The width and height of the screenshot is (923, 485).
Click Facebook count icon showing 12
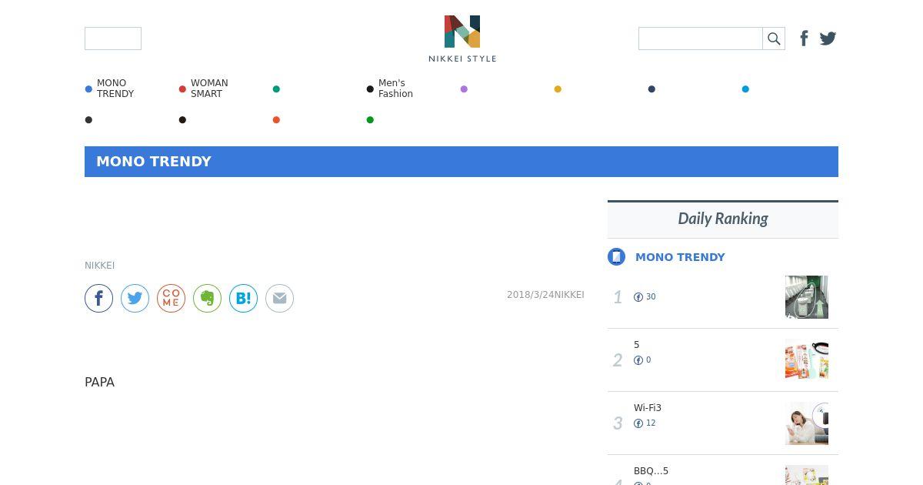click(638, 423)
